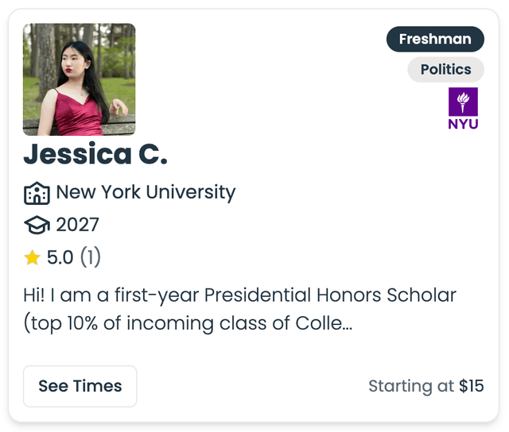Viewport: 509px width, 432px height.
Task: Click the 5.0 rating score
Action: coord(60,257)
